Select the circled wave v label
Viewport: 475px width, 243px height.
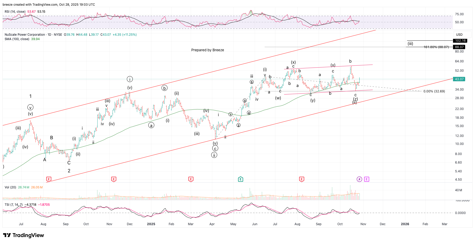click(x=30, y=107)
